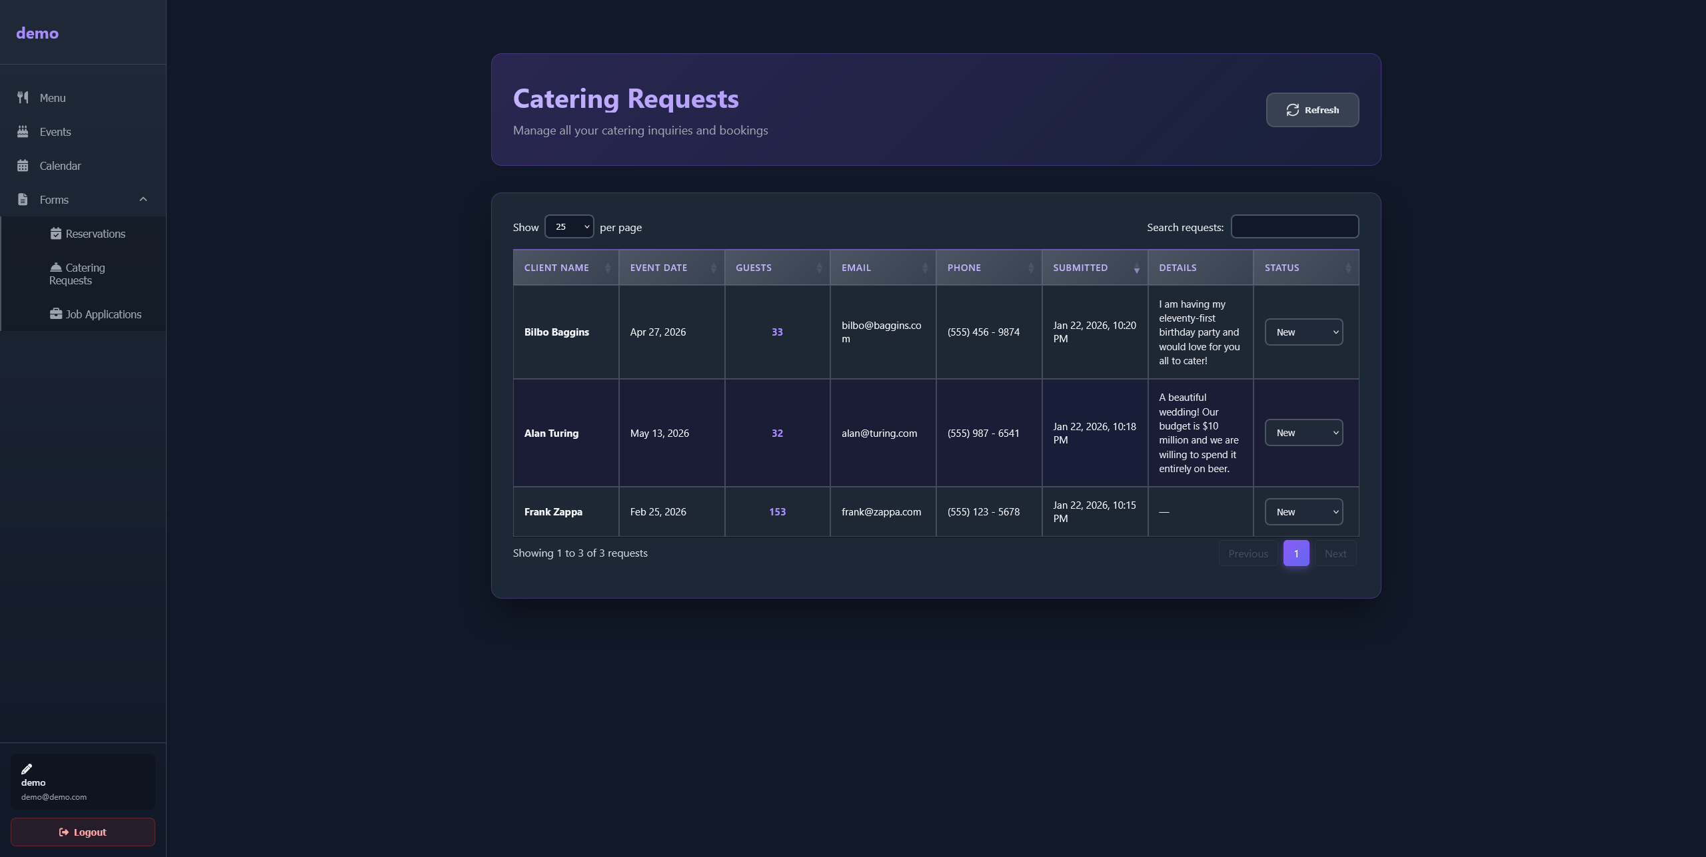The width and height of the screenshot is (1706, 857).
Task: Click the Forms document icon
Action: tap(23, 199)
